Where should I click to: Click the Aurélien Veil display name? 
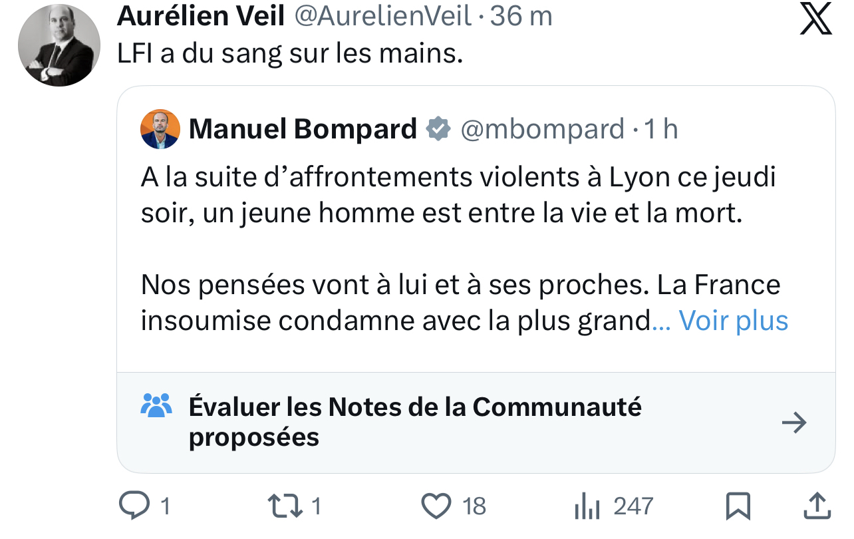201,17
